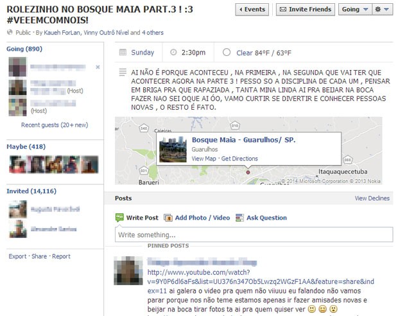Image resolution: width=398 pixels, height=316 pixels.
Task: Click the Ask Question chart icon
Action: click(x=240, y=218)
